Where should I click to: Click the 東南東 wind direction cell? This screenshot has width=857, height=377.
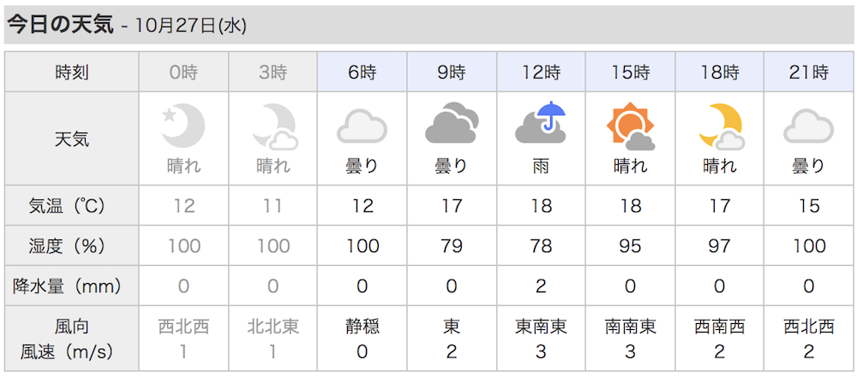point(541,327)
